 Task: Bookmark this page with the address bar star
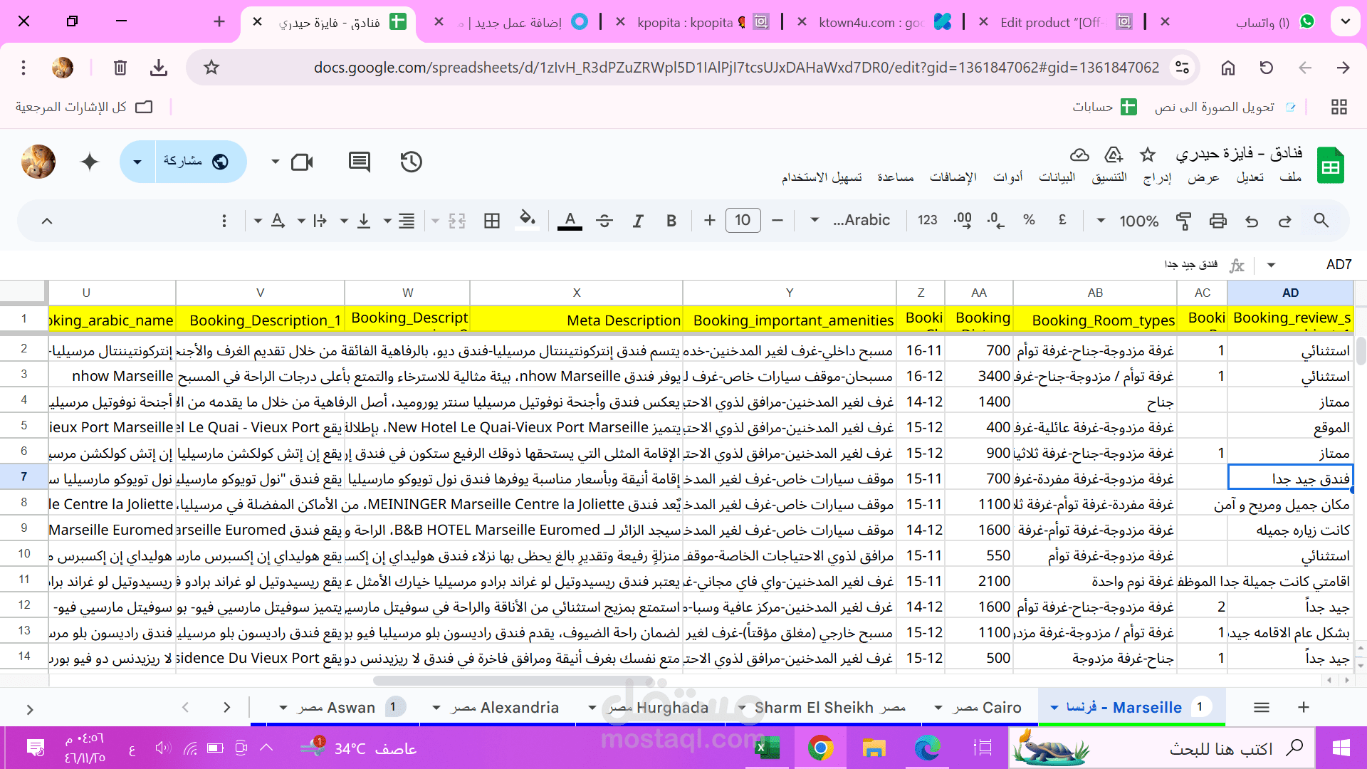(x=211, y=68)
